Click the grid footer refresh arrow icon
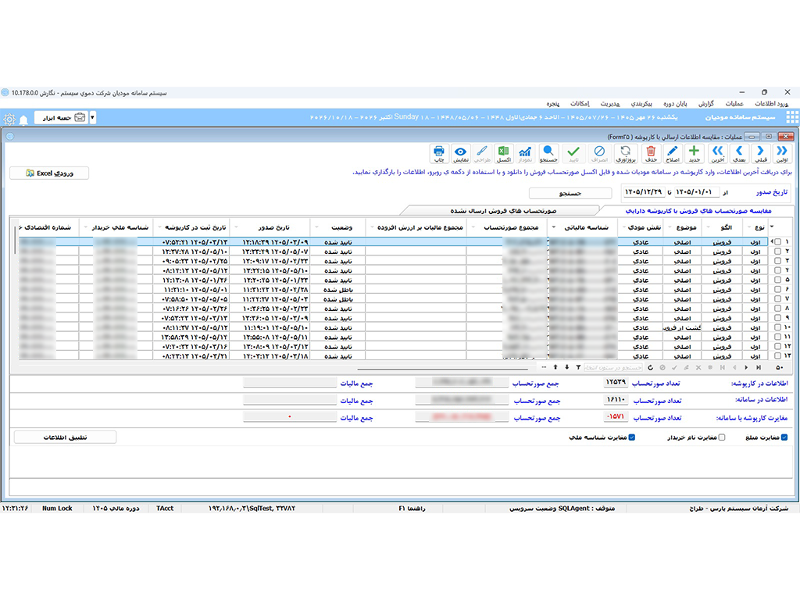This screenshot has height=600, width=800. coord(650,367)
